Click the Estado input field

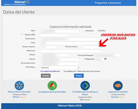point(54,55)
